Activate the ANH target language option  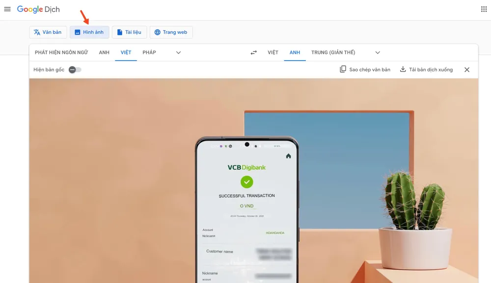(x=295, y=52)
